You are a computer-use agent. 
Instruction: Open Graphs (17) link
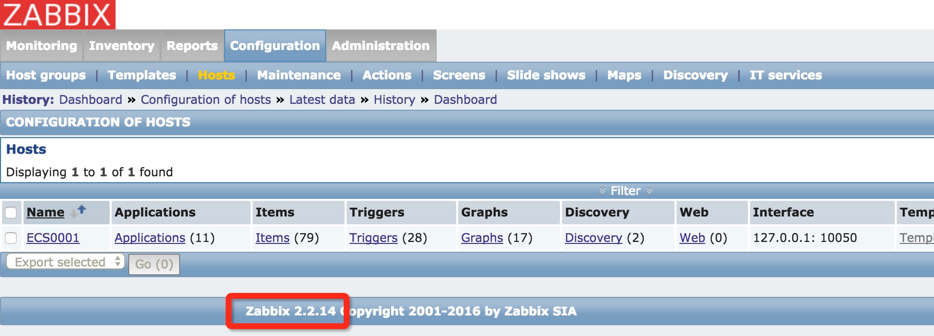tap(482, 238)
